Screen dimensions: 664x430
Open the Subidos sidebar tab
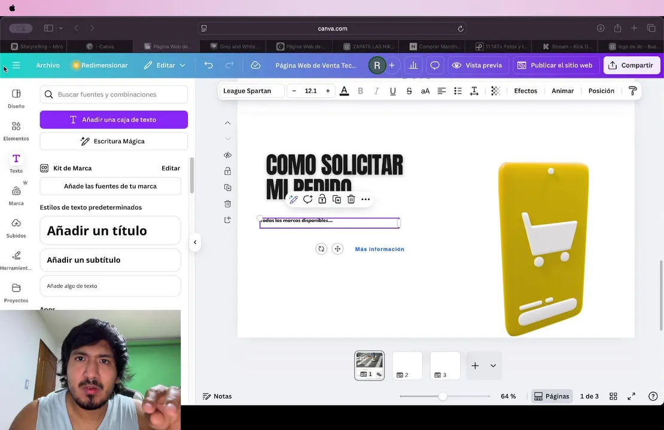click(16, 228)
